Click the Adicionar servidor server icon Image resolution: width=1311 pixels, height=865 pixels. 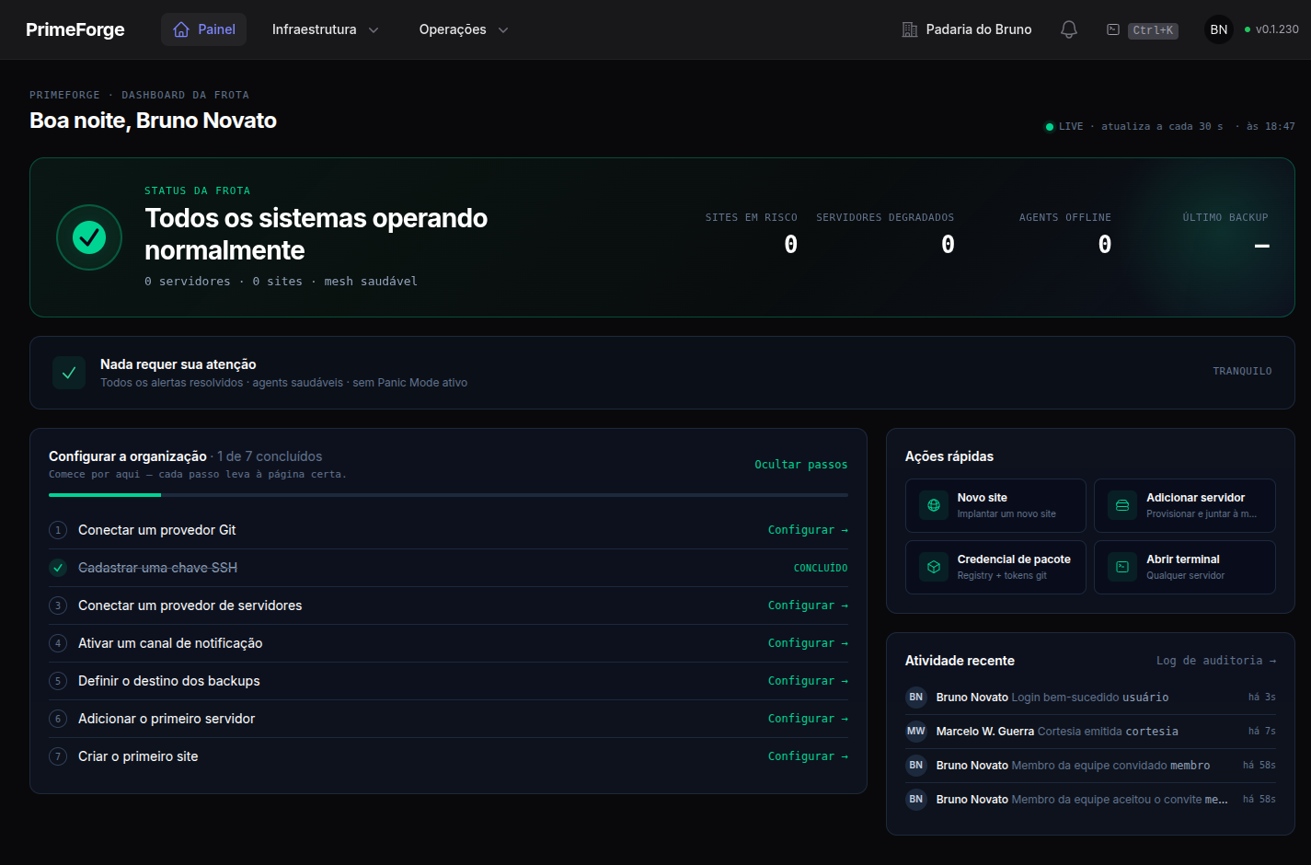[1122, 505]
